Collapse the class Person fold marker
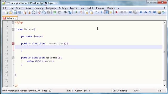The width and height of the screenshot is (168, 94). (13, 30)
